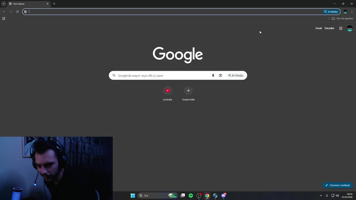Click the taskbar Ara search box

point(158,196)
